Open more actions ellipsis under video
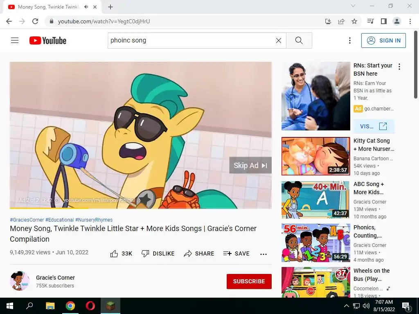419x314 pixels. [264, 254]
